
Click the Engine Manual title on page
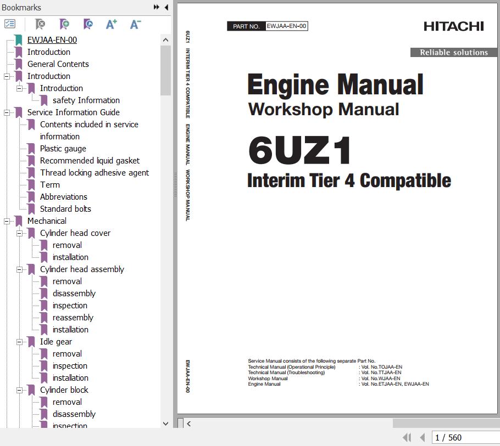336,84
